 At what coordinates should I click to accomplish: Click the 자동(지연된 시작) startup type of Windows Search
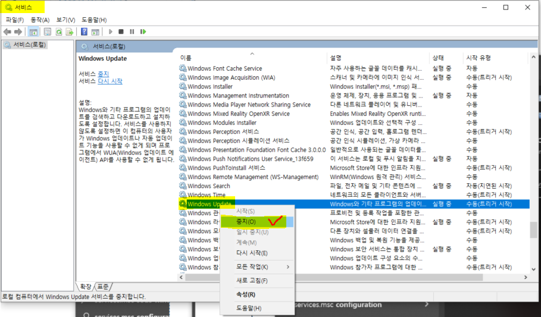tap(489, 186)
